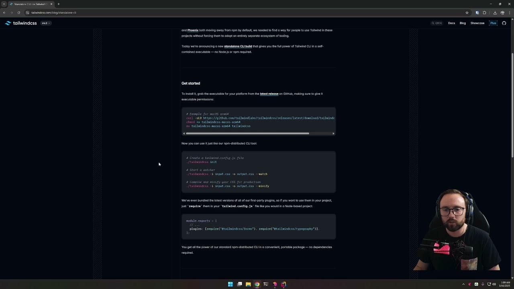Open the Extensions puzzle icon
The width and height of the screenshot is (514, 289).
tap(484, 12)
